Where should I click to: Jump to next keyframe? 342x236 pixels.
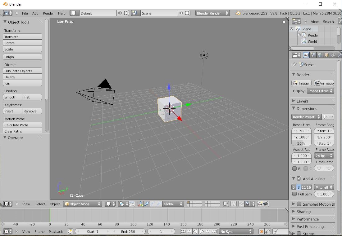pyautogui.click(x=208, y=231)
